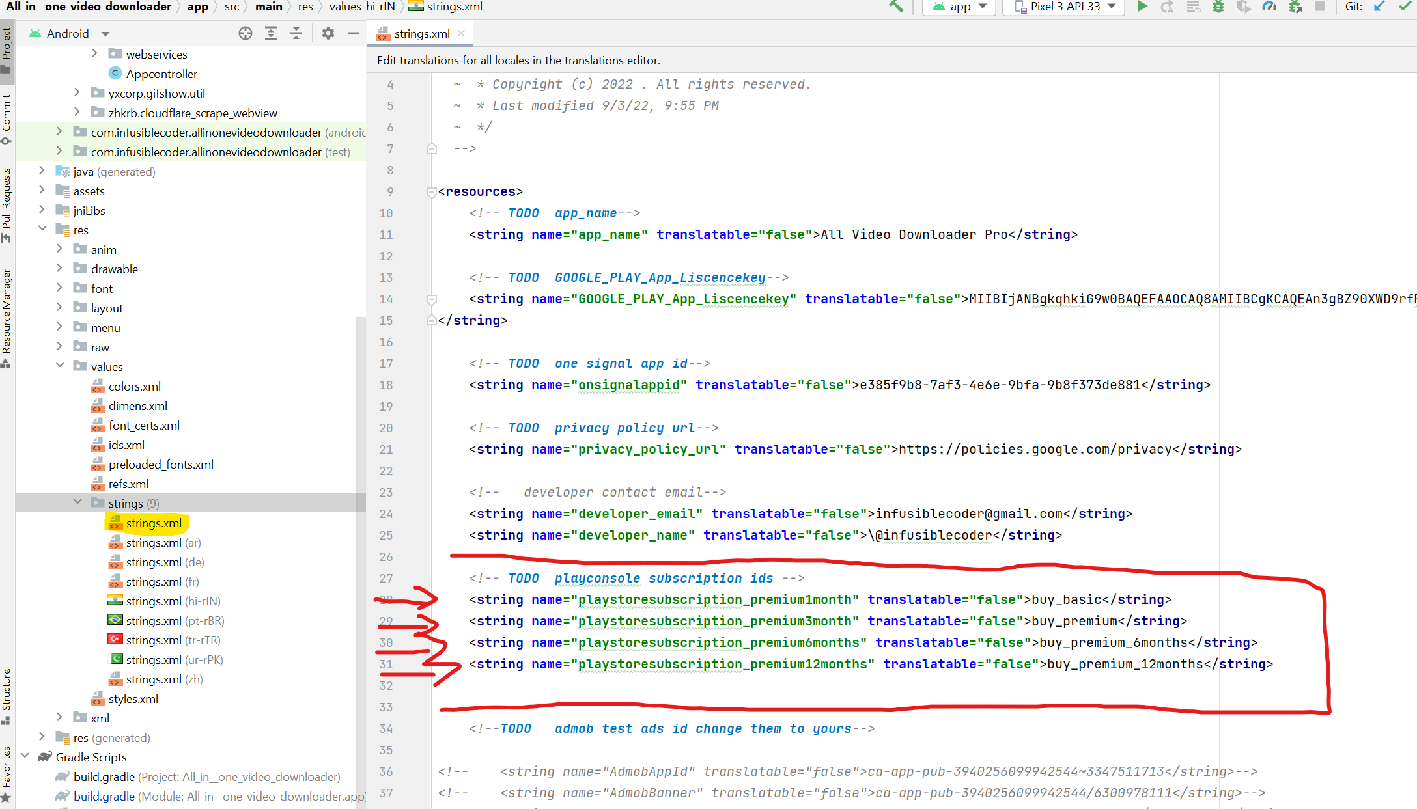Fold the resources tag in gutter
Screen dimensions: 1417x809
(x=431, y=192)
